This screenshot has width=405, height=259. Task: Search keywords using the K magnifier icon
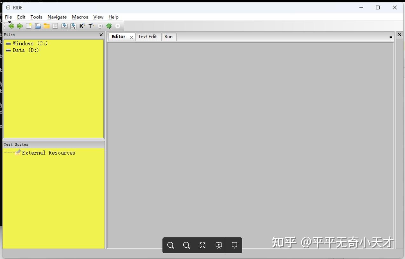(x=82, y=26)
